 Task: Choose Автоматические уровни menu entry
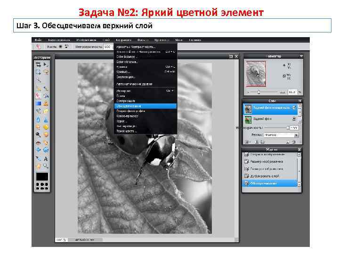pyautogui.click(x=145, y=84)
